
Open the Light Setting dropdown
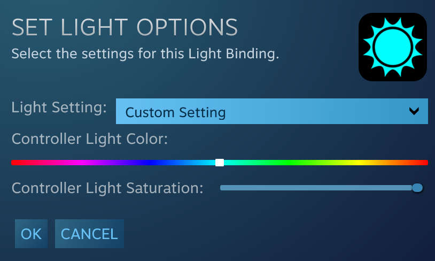point(271,112)
